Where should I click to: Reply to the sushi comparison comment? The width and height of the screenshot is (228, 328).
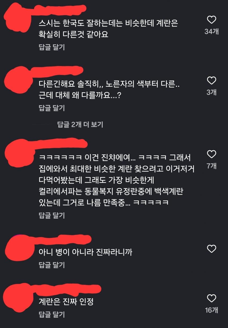tap(52, 47)
